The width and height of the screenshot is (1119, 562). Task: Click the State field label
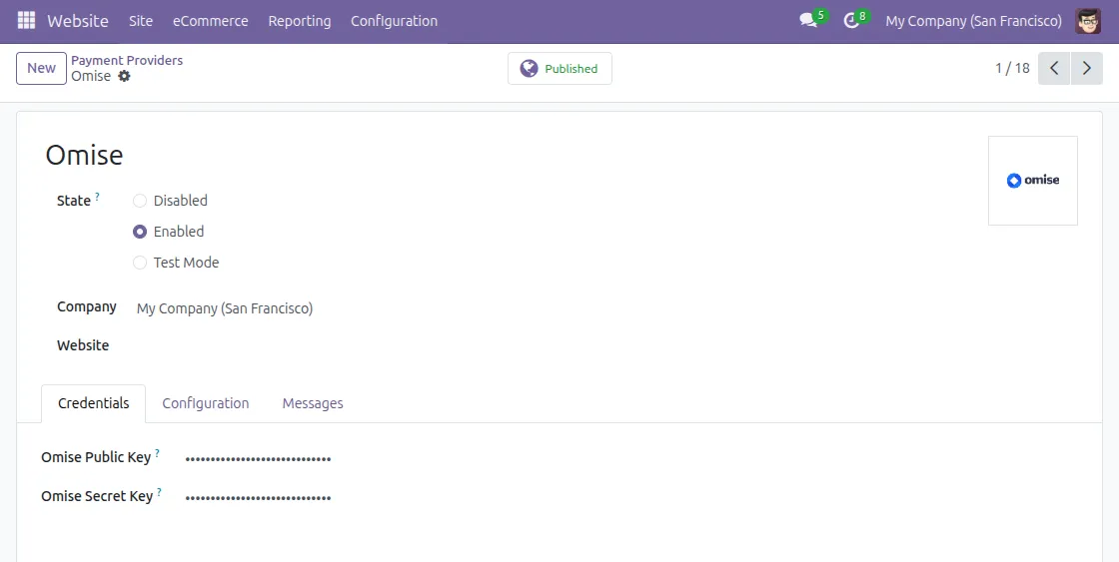pyautogui.click(x=74, y=201)
